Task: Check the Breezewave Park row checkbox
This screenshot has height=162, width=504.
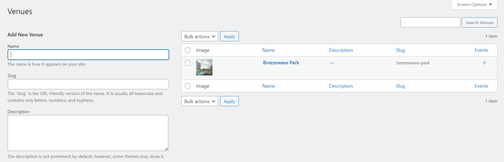Action: pos(188,63)
